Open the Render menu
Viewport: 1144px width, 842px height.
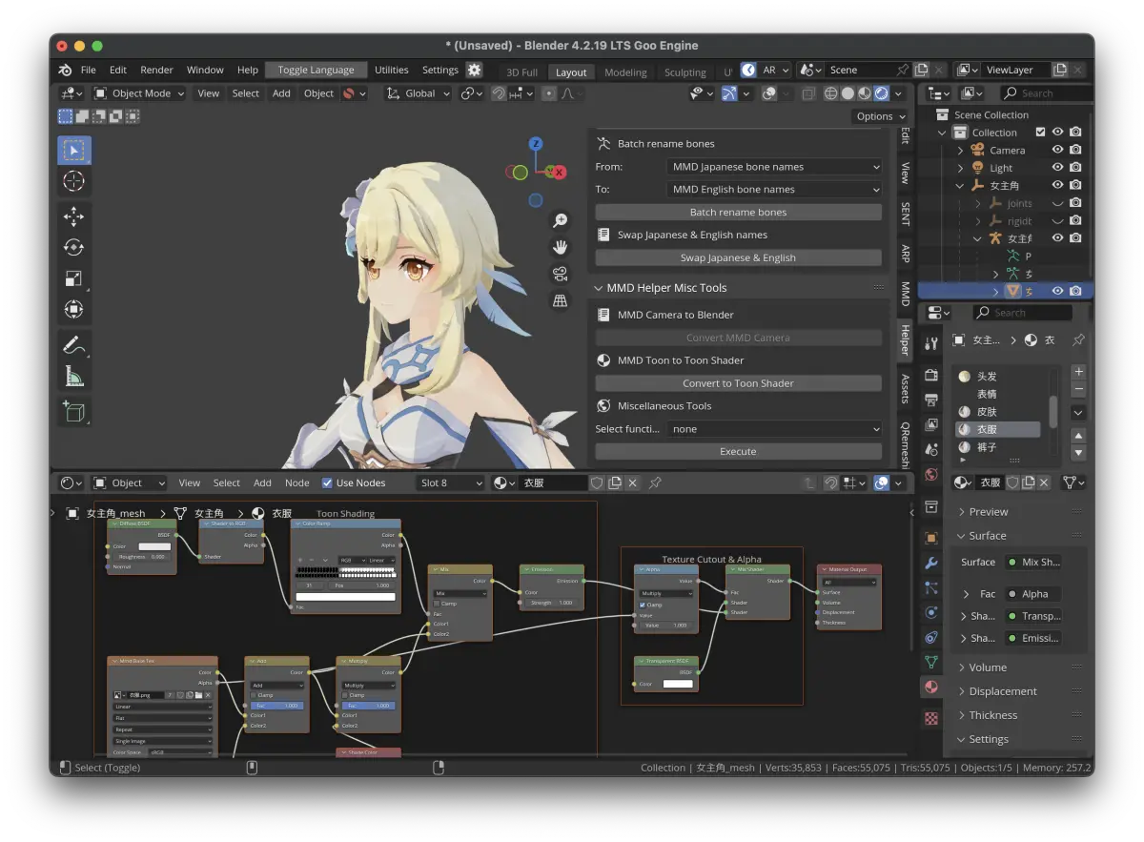pos(156,70)
